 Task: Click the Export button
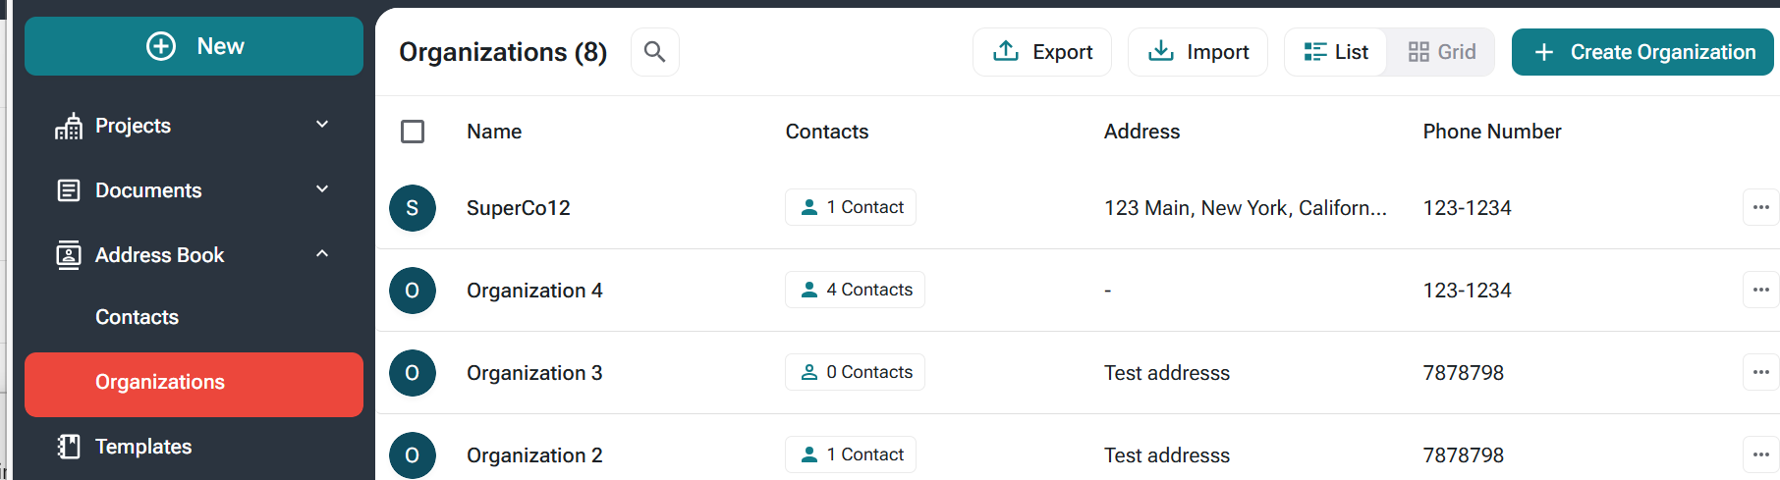[x=1042, y=52]
